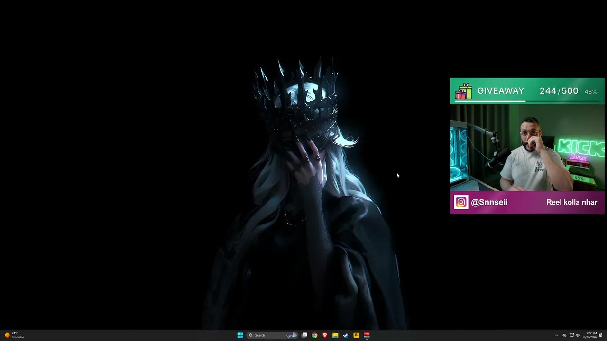Click the 48% giveaway percentage

click(x=591, y=92)
